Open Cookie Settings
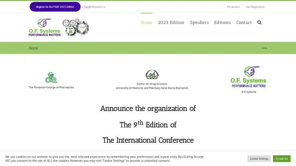This screenshot has width=296, height=166. click(259, 159)
